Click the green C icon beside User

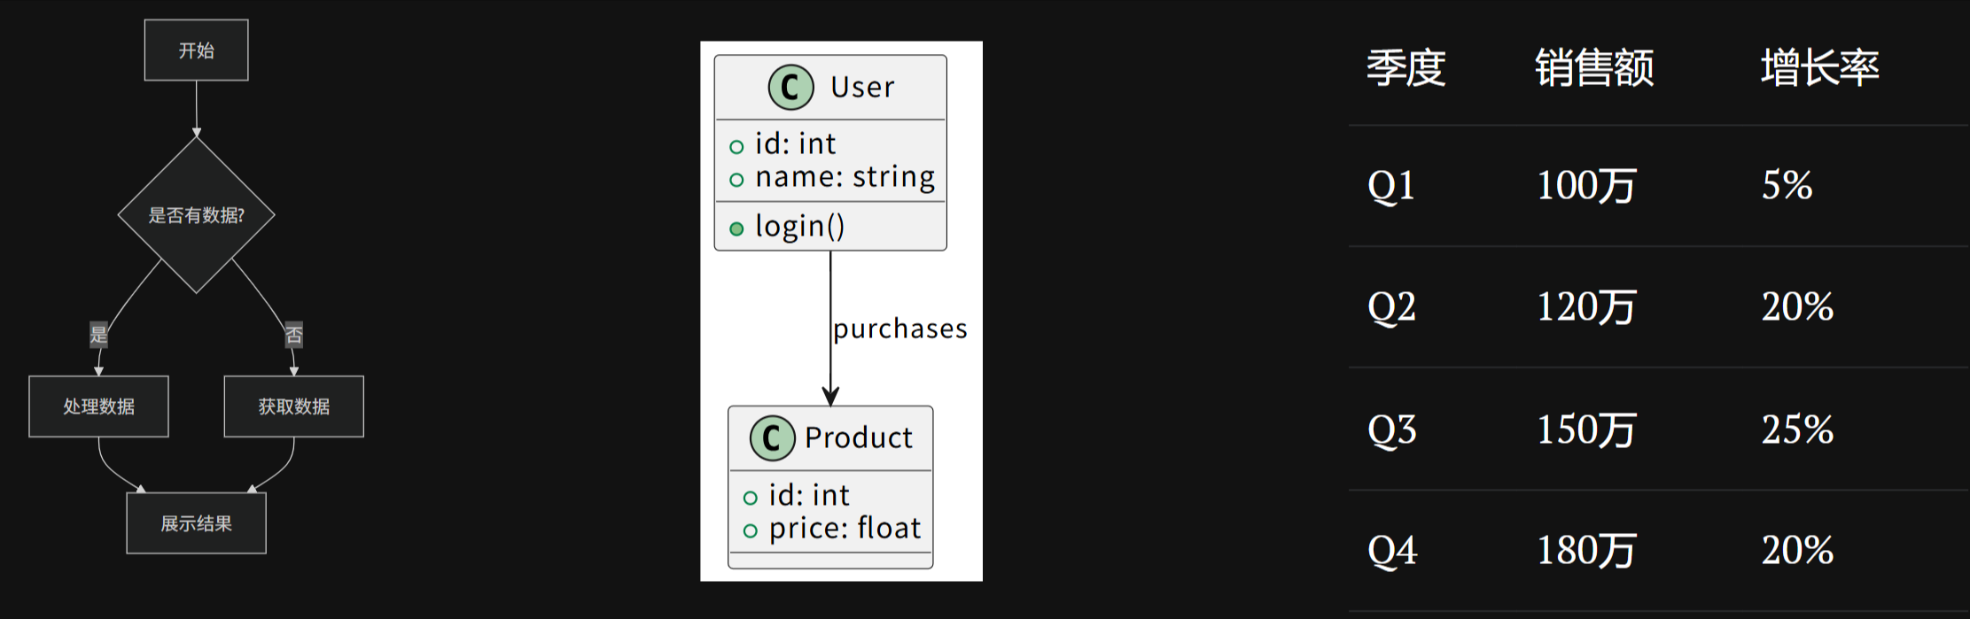point(790,87)
